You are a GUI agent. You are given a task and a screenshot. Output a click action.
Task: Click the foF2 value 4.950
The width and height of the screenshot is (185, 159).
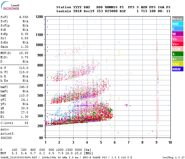pos(24,17)
